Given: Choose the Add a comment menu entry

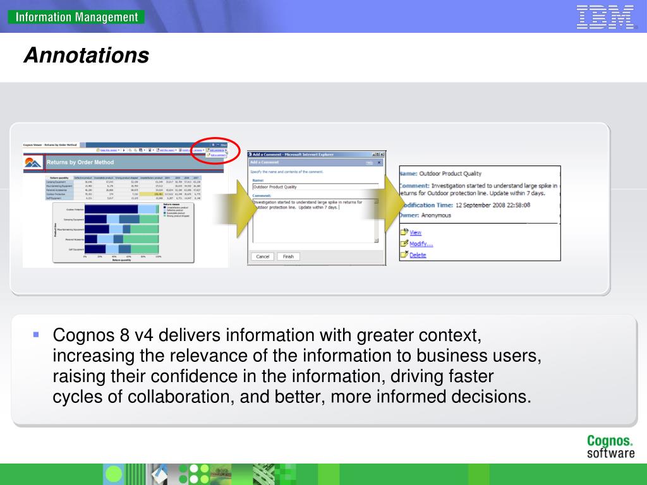Looking at the screenshot, I should [x=218, y=155].
